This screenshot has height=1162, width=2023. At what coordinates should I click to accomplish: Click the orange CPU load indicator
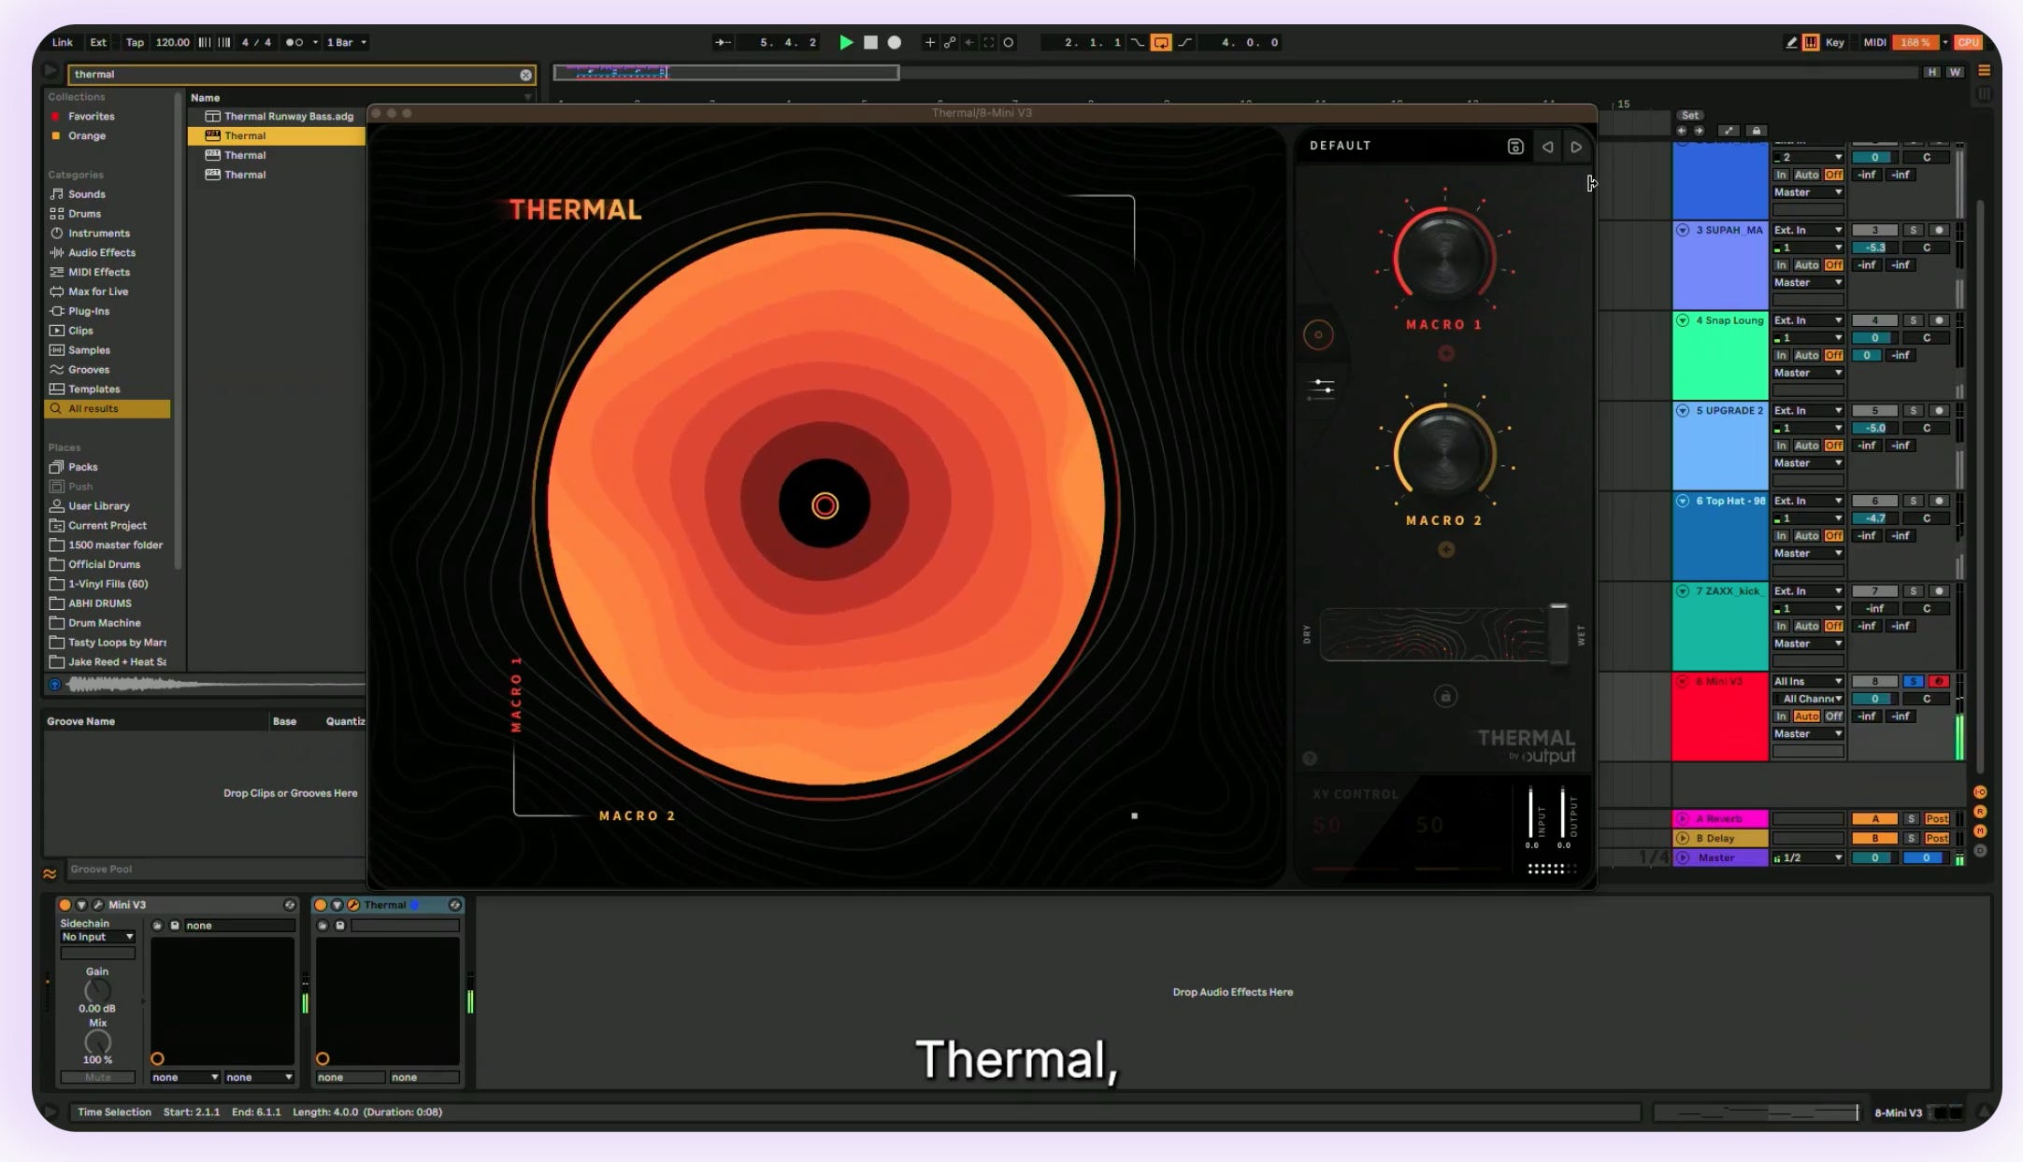[1968, 42]
